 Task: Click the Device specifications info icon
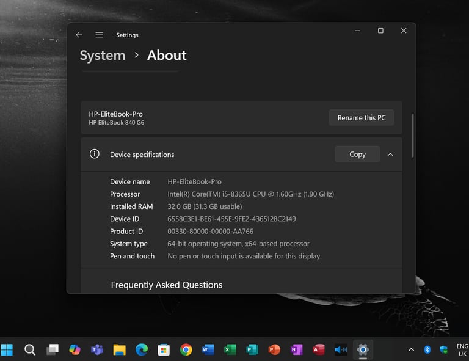pos(95,155)
